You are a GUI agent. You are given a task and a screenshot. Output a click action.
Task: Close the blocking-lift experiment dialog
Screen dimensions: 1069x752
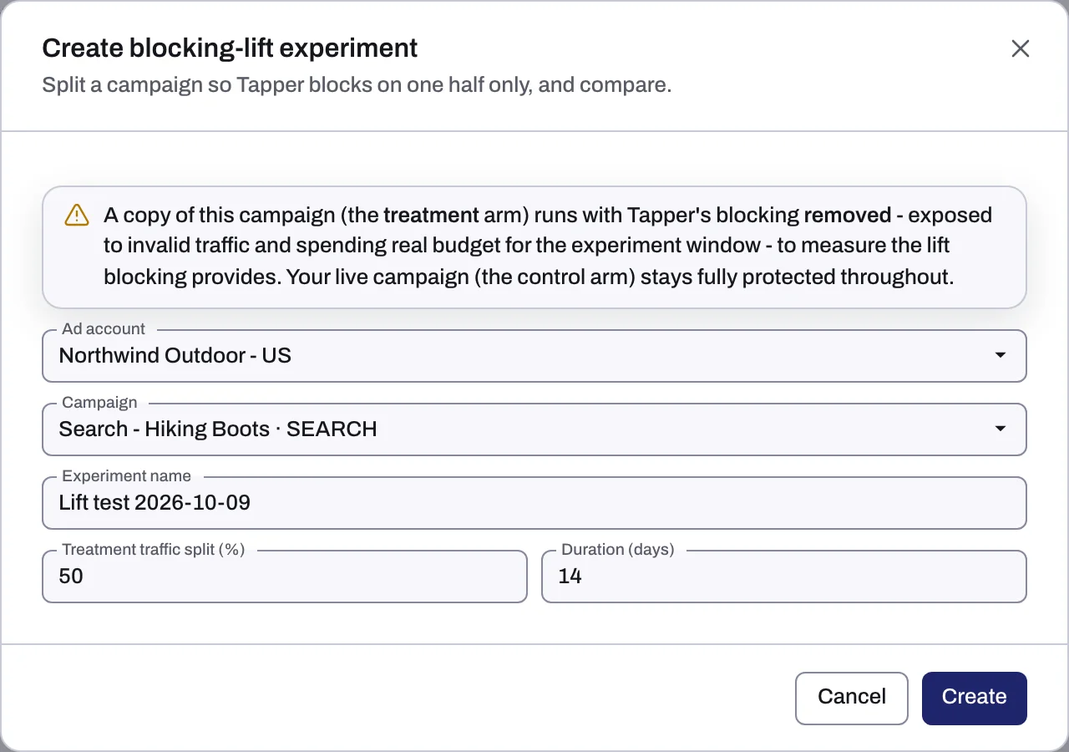pos(1020,48)
